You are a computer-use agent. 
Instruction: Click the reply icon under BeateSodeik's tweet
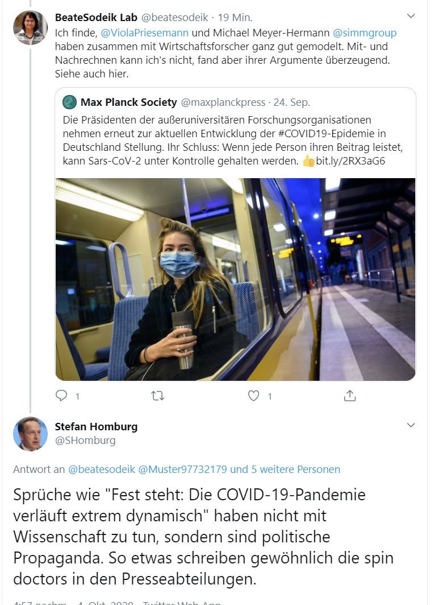coord(62,395)
